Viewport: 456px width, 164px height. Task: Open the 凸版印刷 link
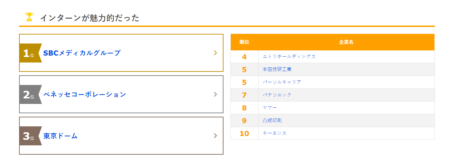pos(272,120)
